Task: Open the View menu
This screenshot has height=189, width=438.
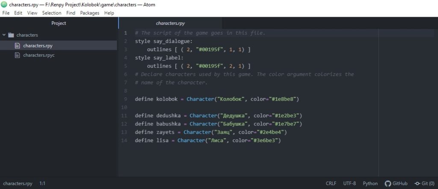Action: click(x=32, y=13)
